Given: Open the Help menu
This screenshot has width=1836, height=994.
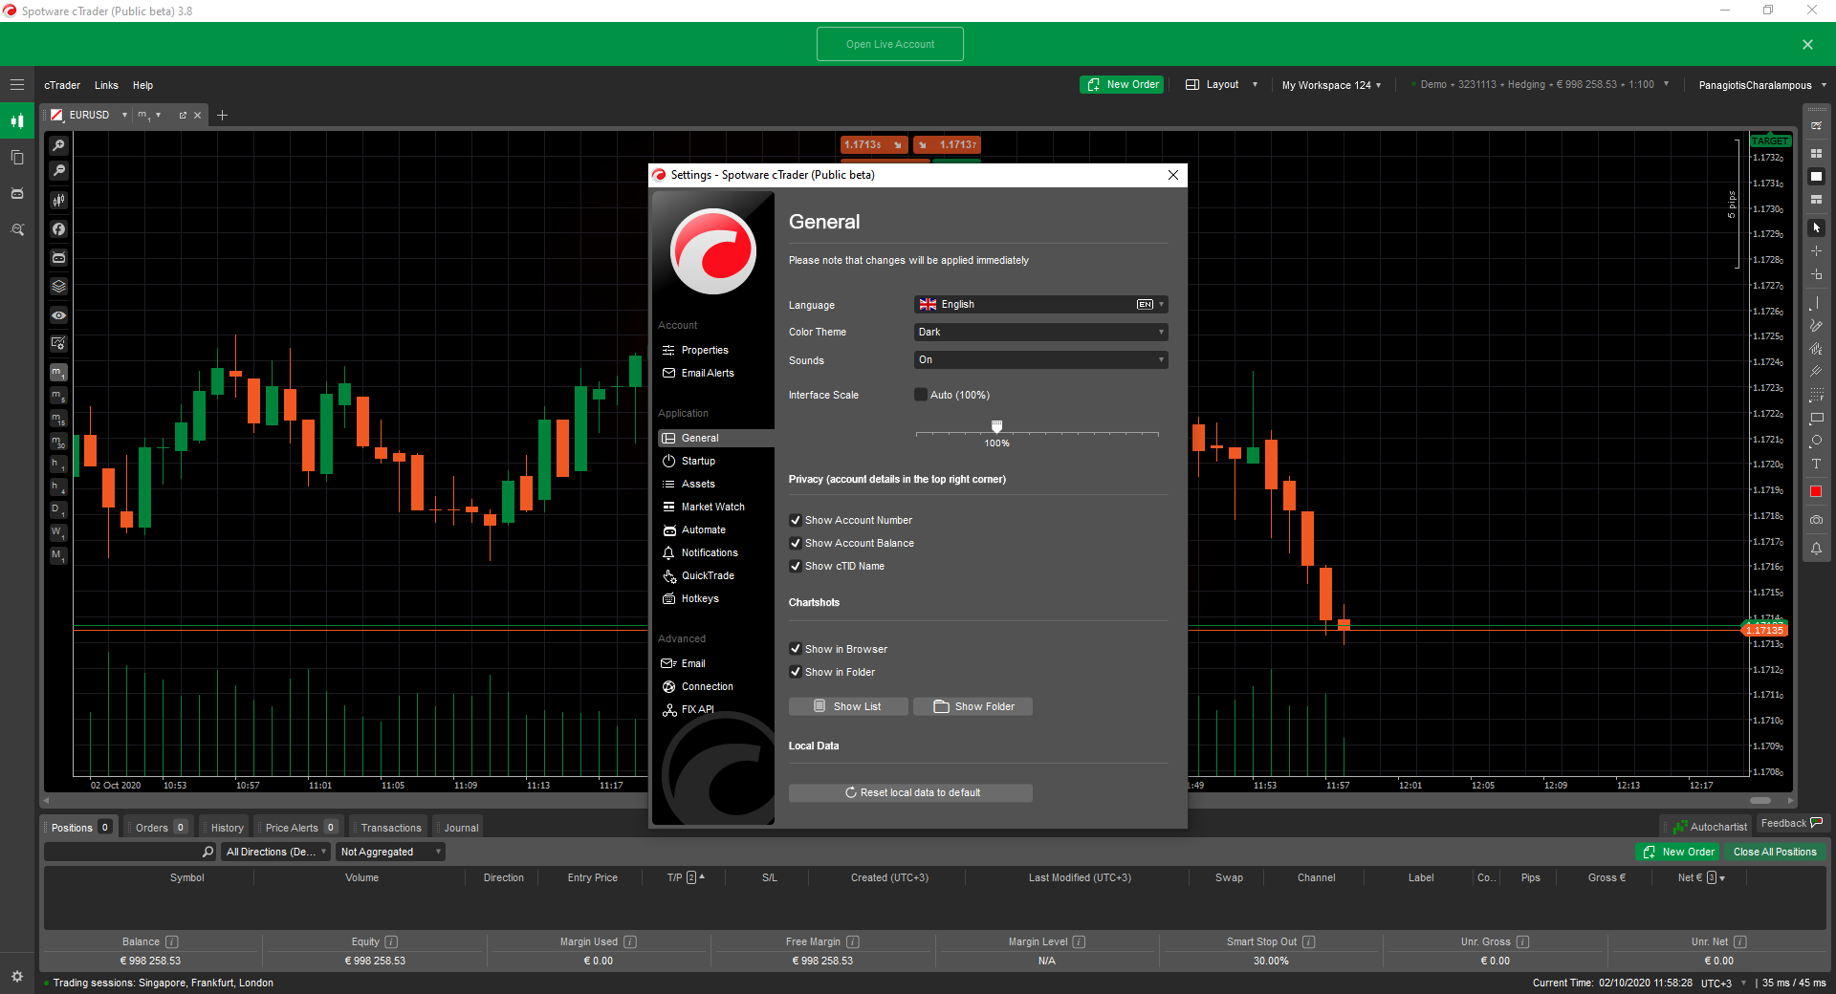Looking at the screenshot, I should pyautogui.click(x=142, y=85).
